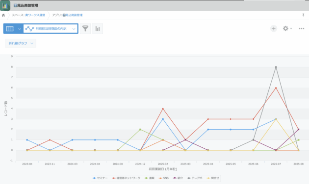This screenshot has width=309, height=184.
Task: Click the plus add record button
Action: pyautogui.click(x=274, y=28)
